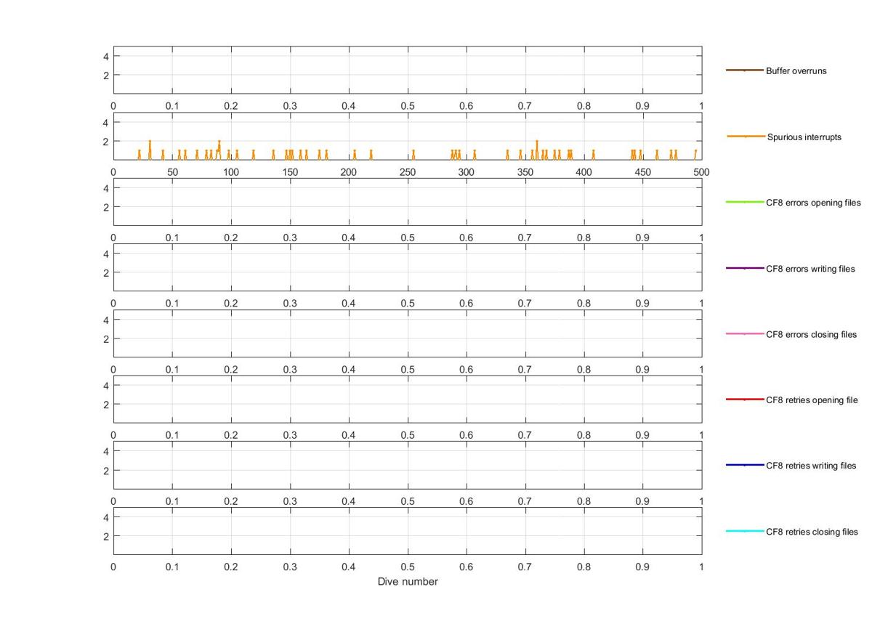Click the 250 tick label on Spurious interrupts axis
Viewport: 872px width, 624px height.
pyautogui.click(x=408, y=173)
